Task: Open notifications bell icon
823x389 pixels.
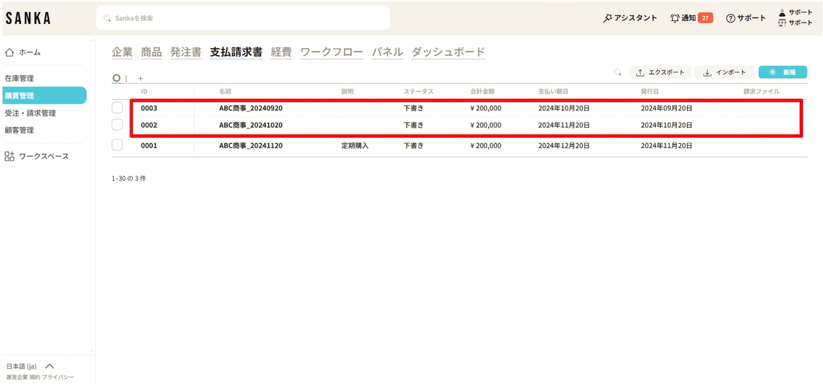Action: [675, 18]
